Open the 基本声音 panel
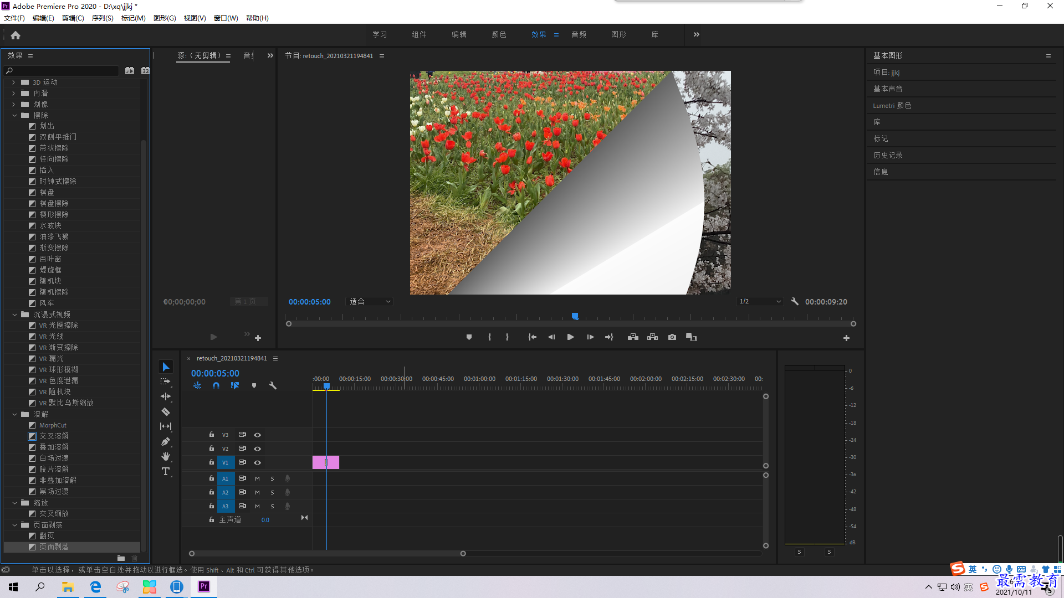The width and height of the screenshot is (1064, 598). coord(888,89)
